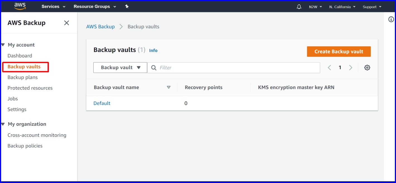Image resolution: width=396 pixels, height=183 pixels.
Task: Click the Info link beside Backup vaults
Action: pos(153,51)
